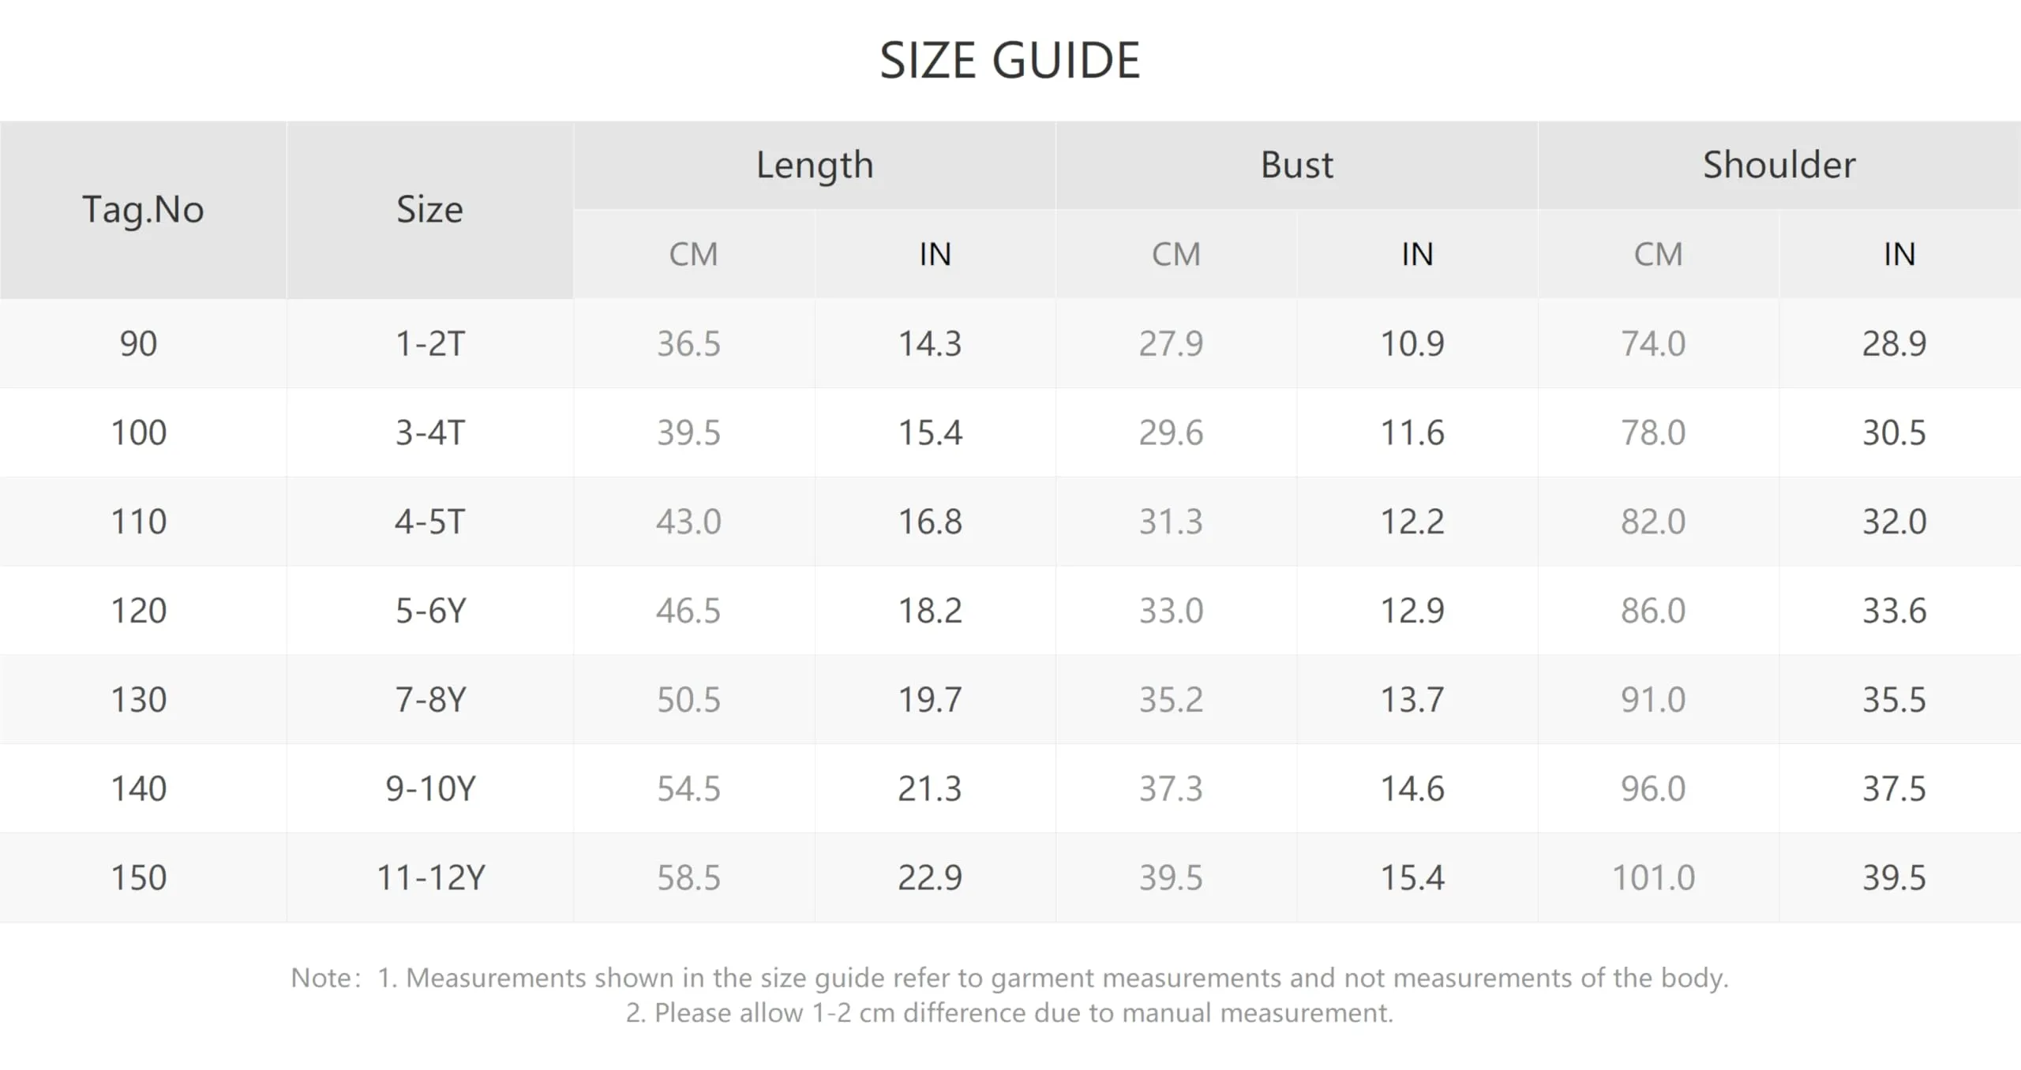
Task: Click the IN subheader under Shoulder
Action: (1899, 254)
